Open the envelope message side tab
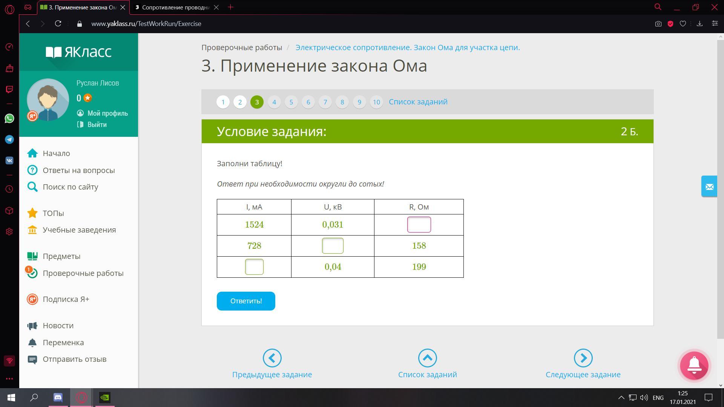The image size is (724, 407). coord(709,187)
